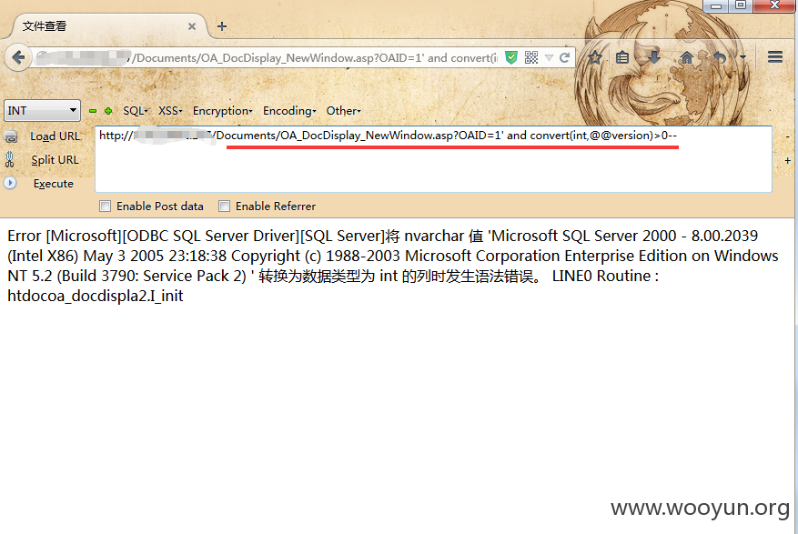The height and width of the screenshot is (534, 798).
Task: Open the Other menu in HackBar
Action: point(344,111)
